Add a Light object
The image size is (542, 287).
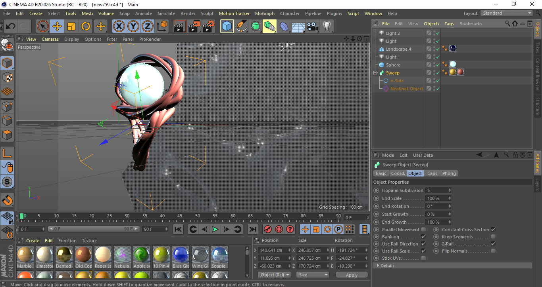click(327, 27)
